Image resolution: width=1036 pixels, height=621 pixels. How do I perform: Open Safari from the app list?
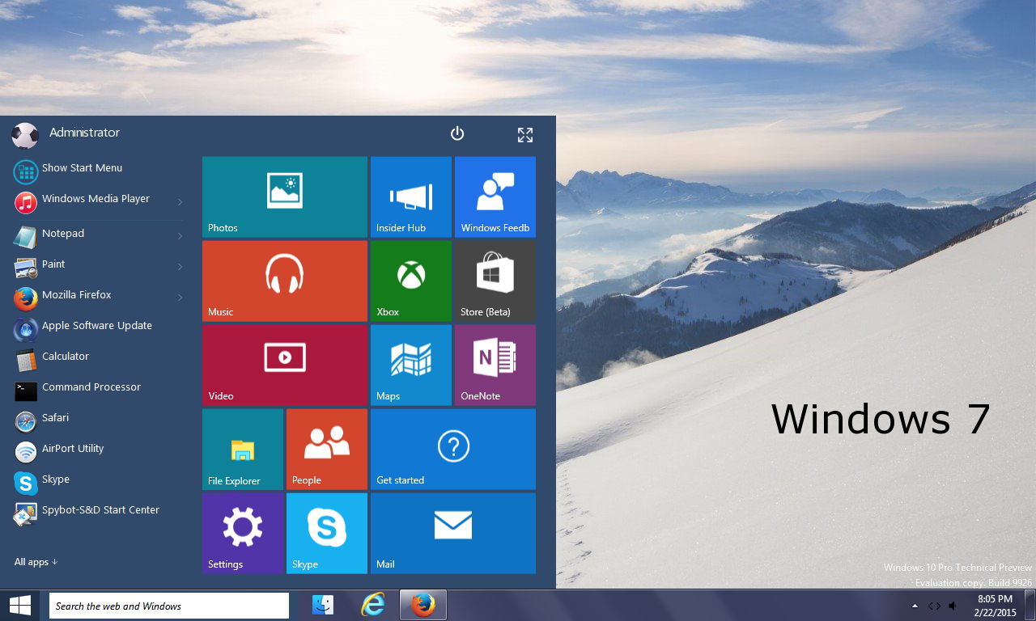click(97, 420)
